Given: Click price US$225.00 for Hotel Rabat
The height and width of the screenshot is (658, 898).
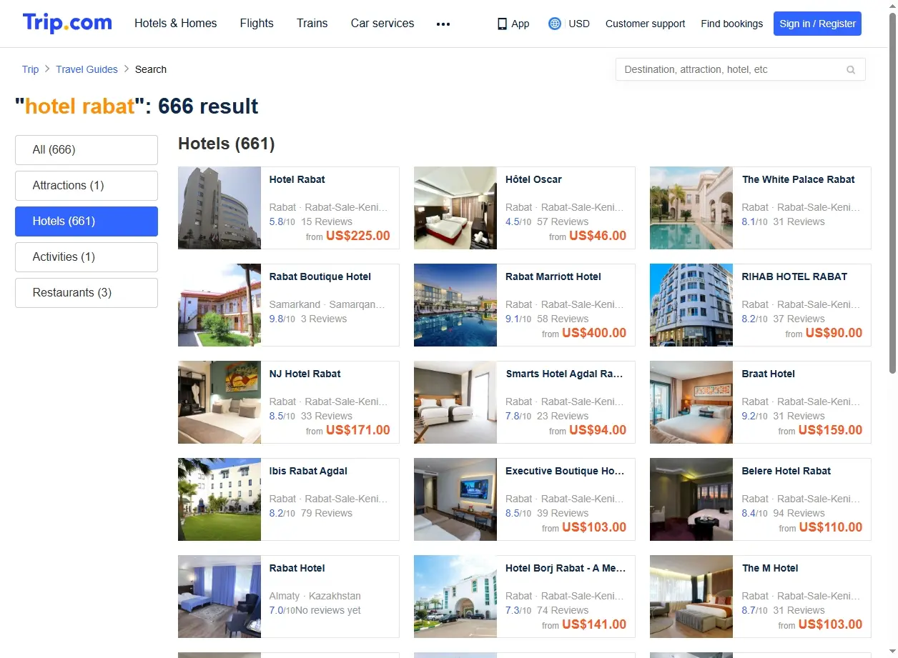Looking at the screenshot, I should [x=358, y=236].
